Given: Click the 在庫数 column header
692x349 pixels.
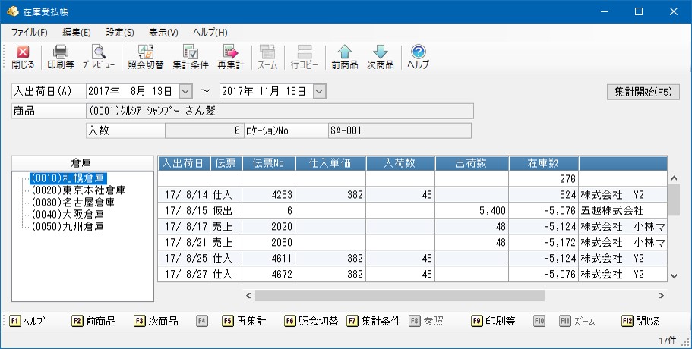Looking at the screenshot, I should [543, 163].
